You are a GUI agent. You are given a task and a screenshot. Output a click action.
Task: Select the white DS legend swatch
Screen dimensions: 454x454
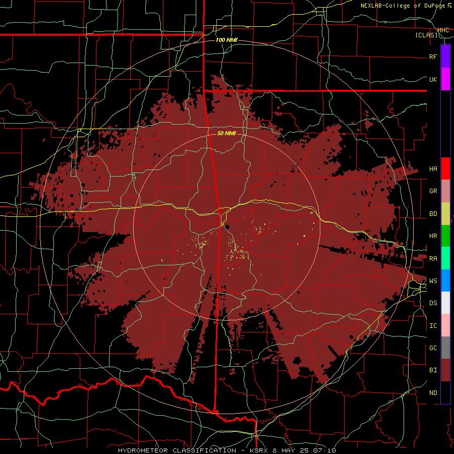(x=445, y=303)
